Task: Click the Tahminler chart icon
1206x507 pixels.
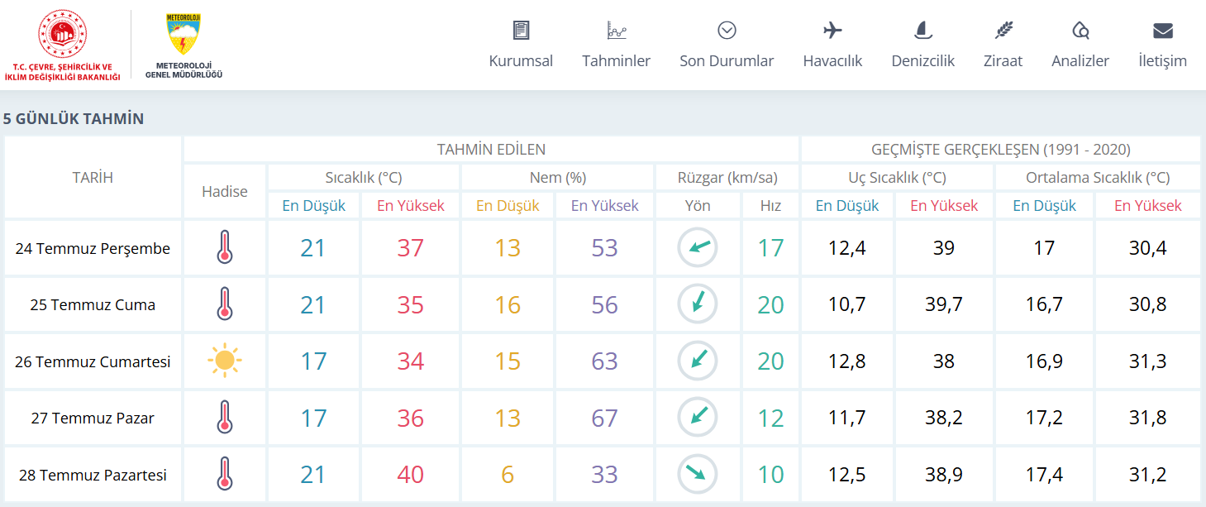Action: (x=617, y=31)
